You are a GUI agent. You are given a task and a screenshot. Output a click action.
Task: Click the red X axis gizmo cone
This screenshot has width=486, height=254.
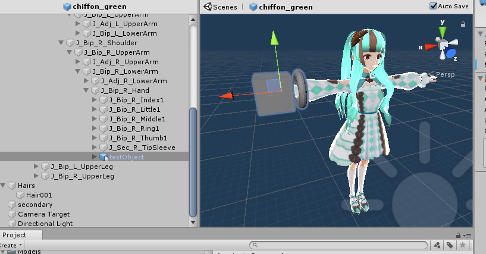(431, 47)
